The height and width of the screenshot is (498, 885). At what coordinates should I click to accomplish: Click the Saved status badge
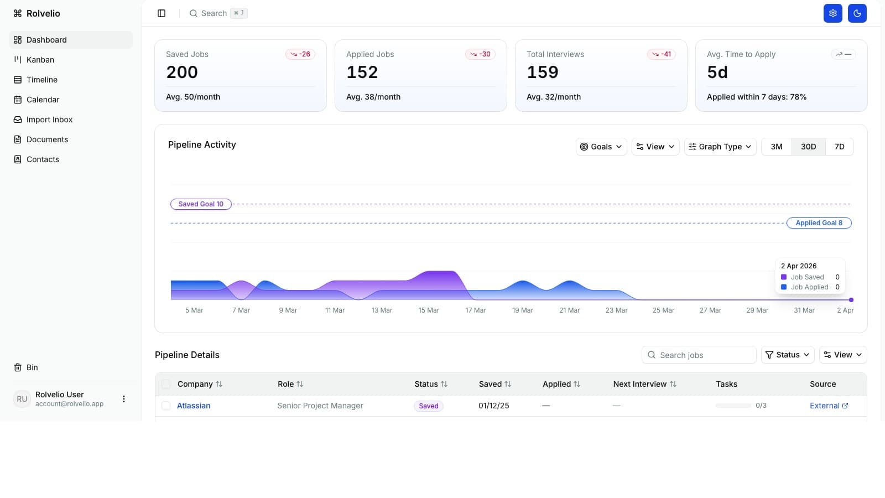pos(429,406)
